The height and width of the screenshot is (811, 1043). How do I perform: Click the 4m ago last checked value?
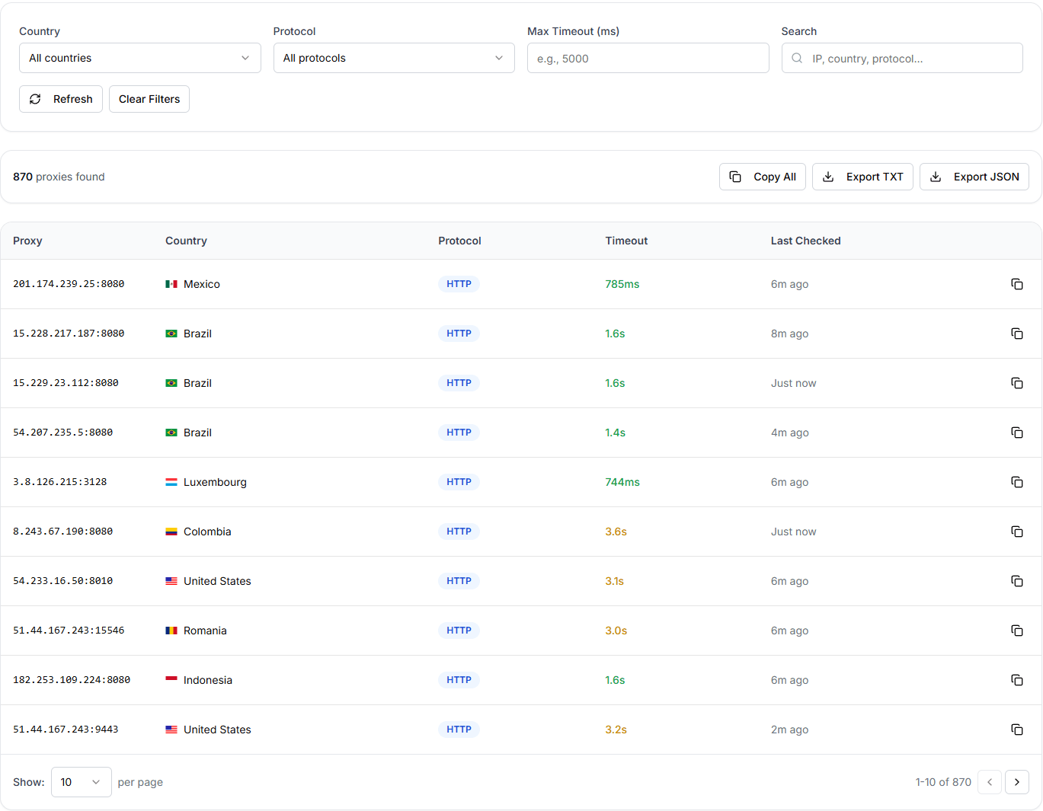pos(790,433)
